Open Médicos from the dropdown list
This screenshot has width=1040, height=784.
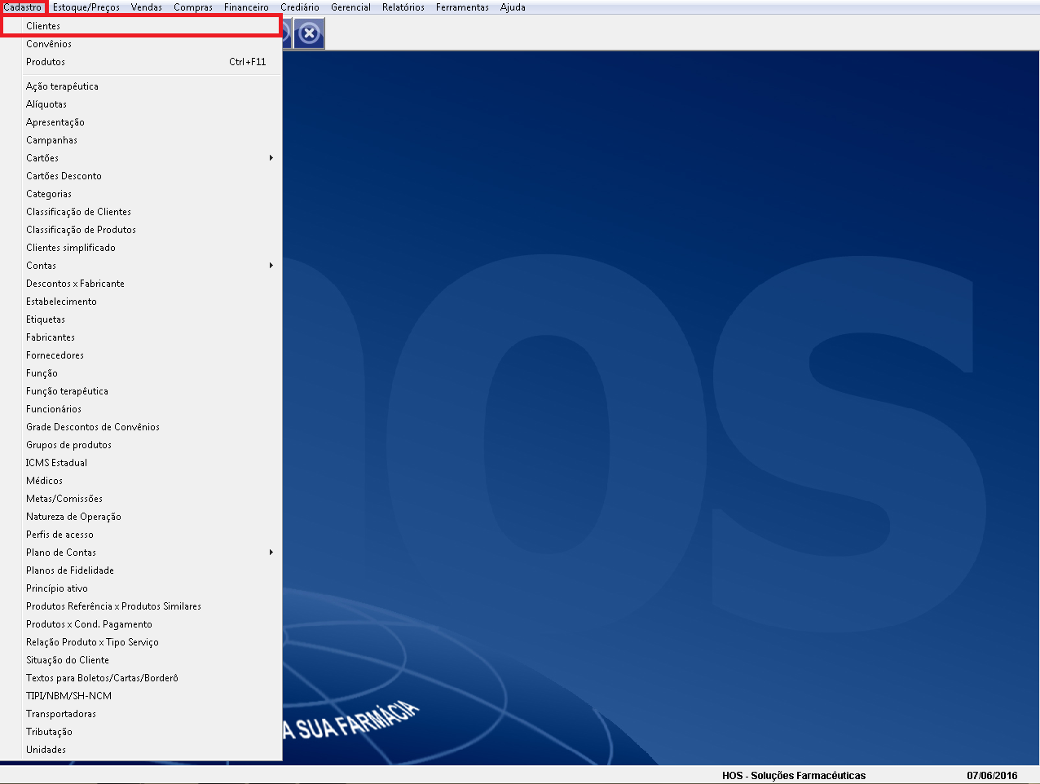click(x=44, y=481)
